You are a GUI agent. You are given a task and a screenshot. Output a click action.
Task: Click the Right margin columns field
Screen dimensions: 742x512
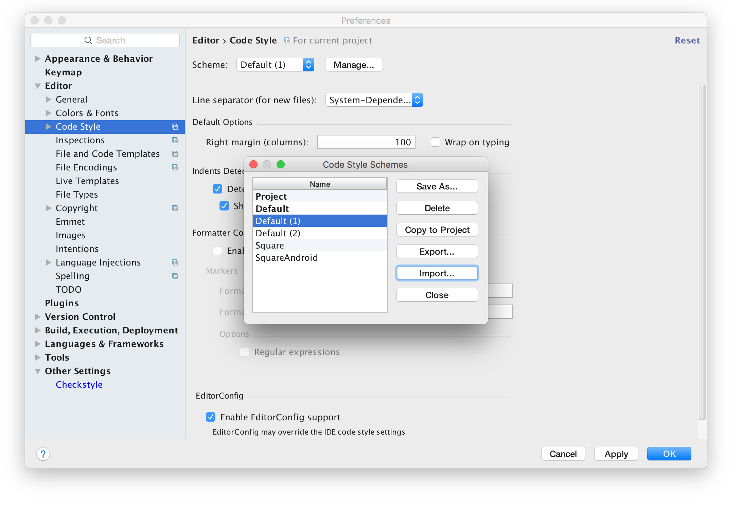[x=366, y=142]
